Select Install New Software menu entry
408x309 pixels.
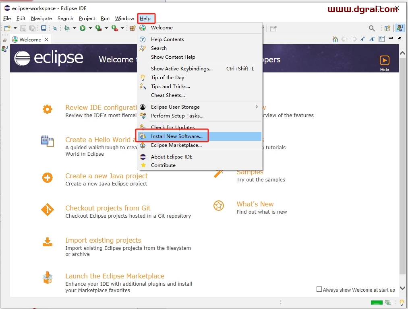tap(176, 136)
